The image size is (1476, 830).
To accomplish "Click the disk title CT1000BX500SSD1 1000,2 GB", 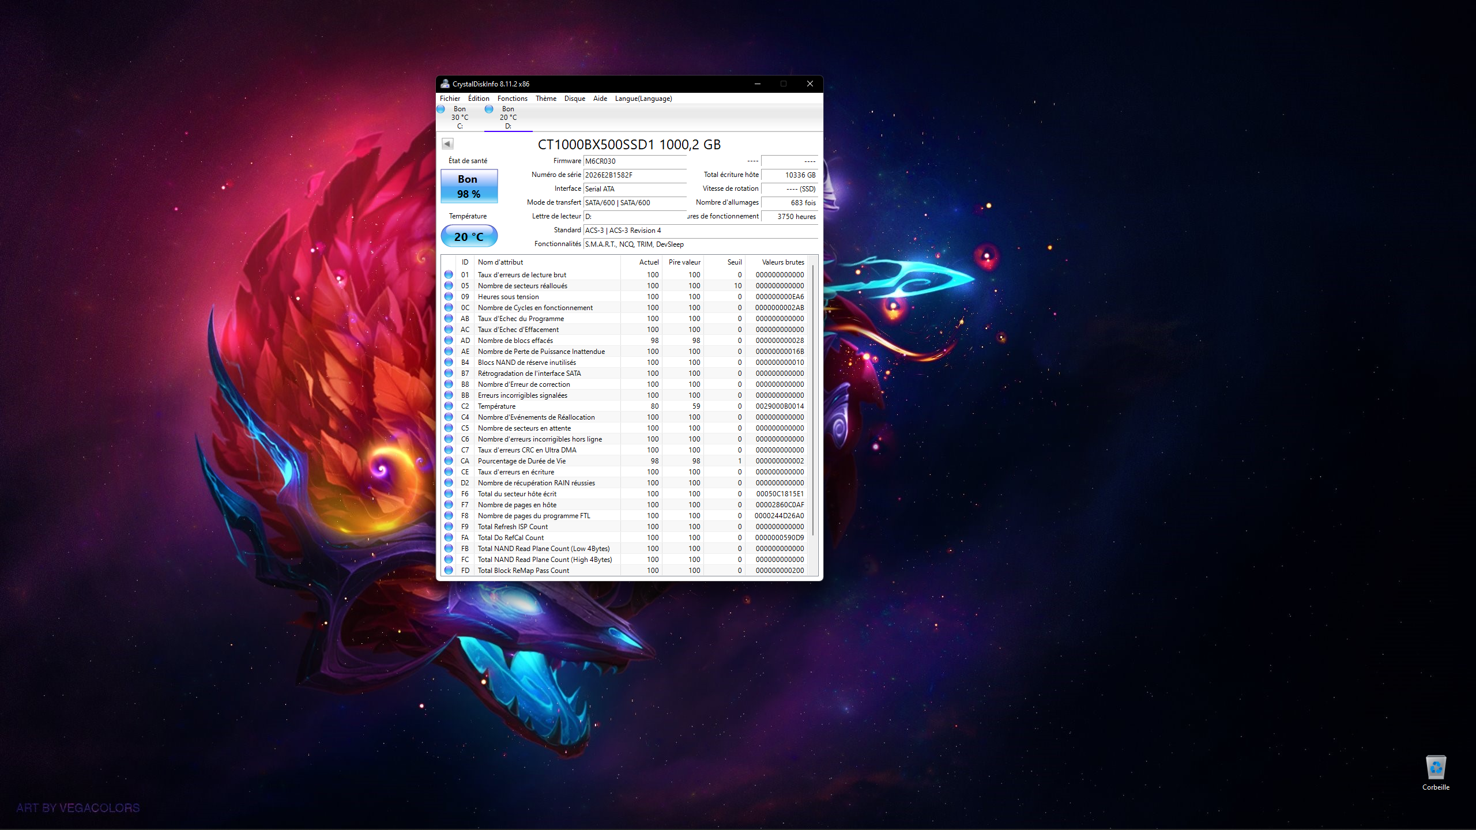I will tap(629, 144).
